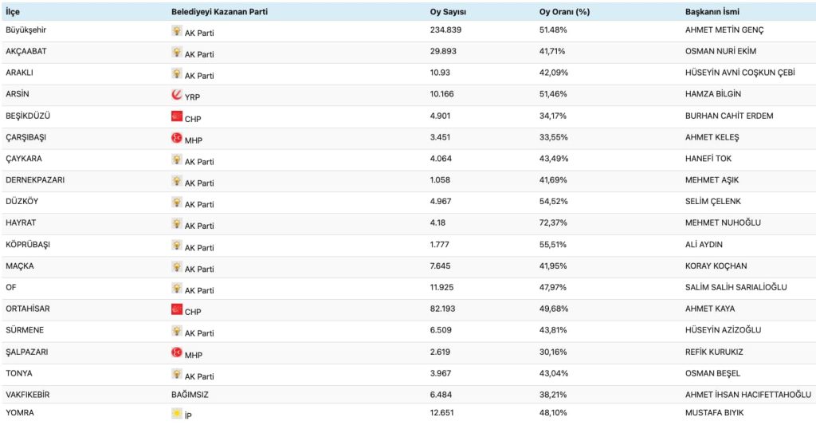This screenshot has height=425, width=816.
Task: Click the Oy Oranı (%) column header
Action: click(563, 11)
